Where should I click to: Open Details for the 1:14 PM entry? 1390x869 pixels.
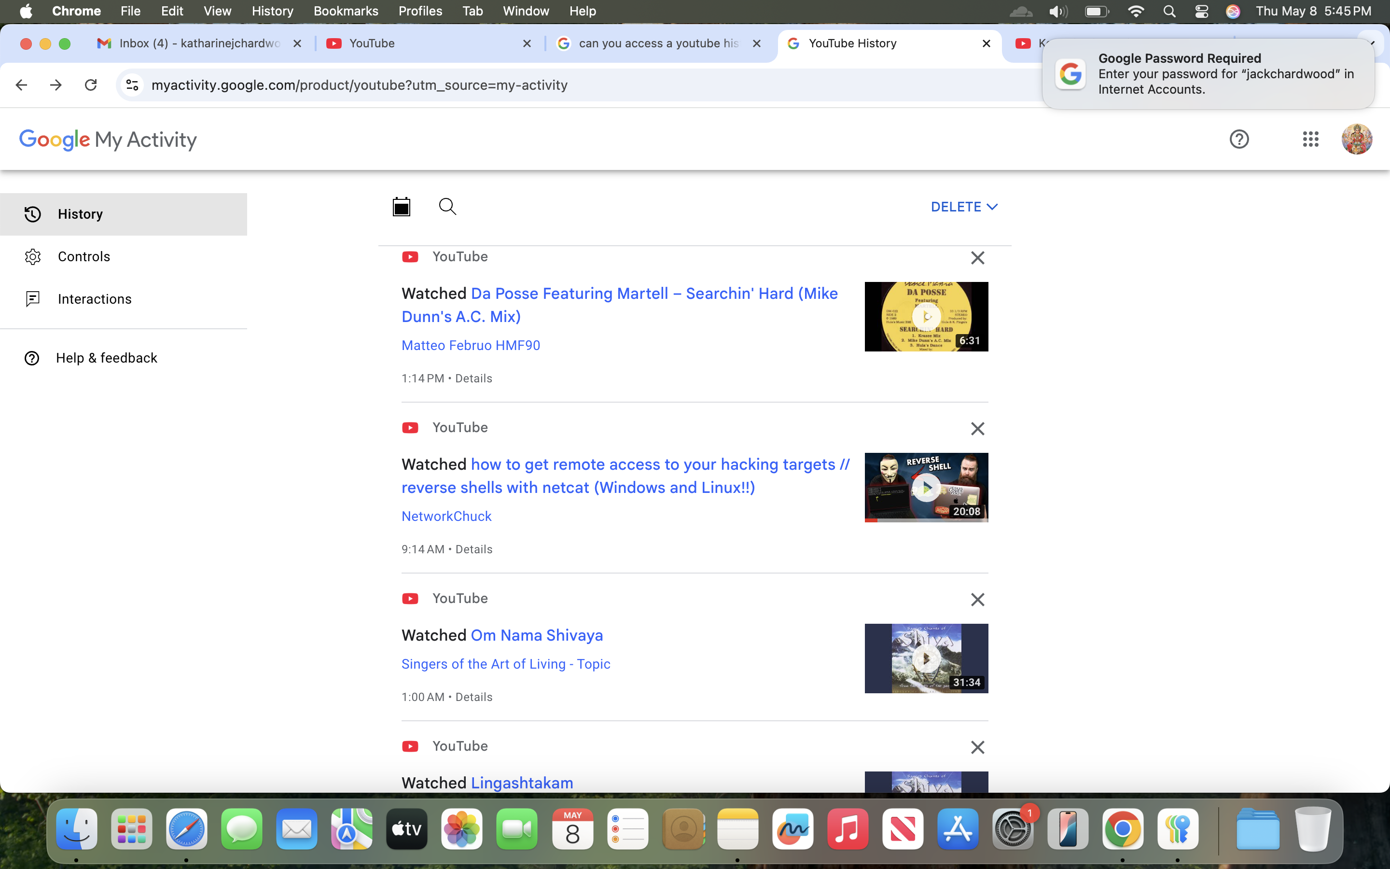pos(473,379)
